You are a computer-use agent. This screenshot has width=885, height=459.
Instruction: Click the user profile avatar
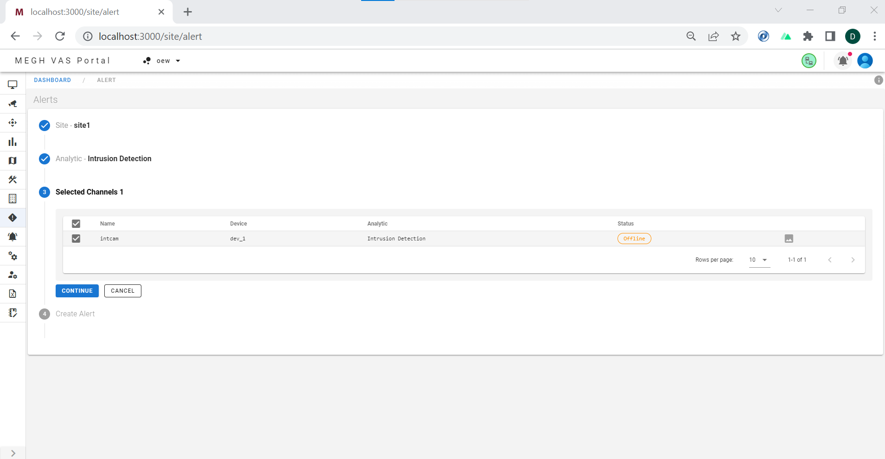[865, 61]
